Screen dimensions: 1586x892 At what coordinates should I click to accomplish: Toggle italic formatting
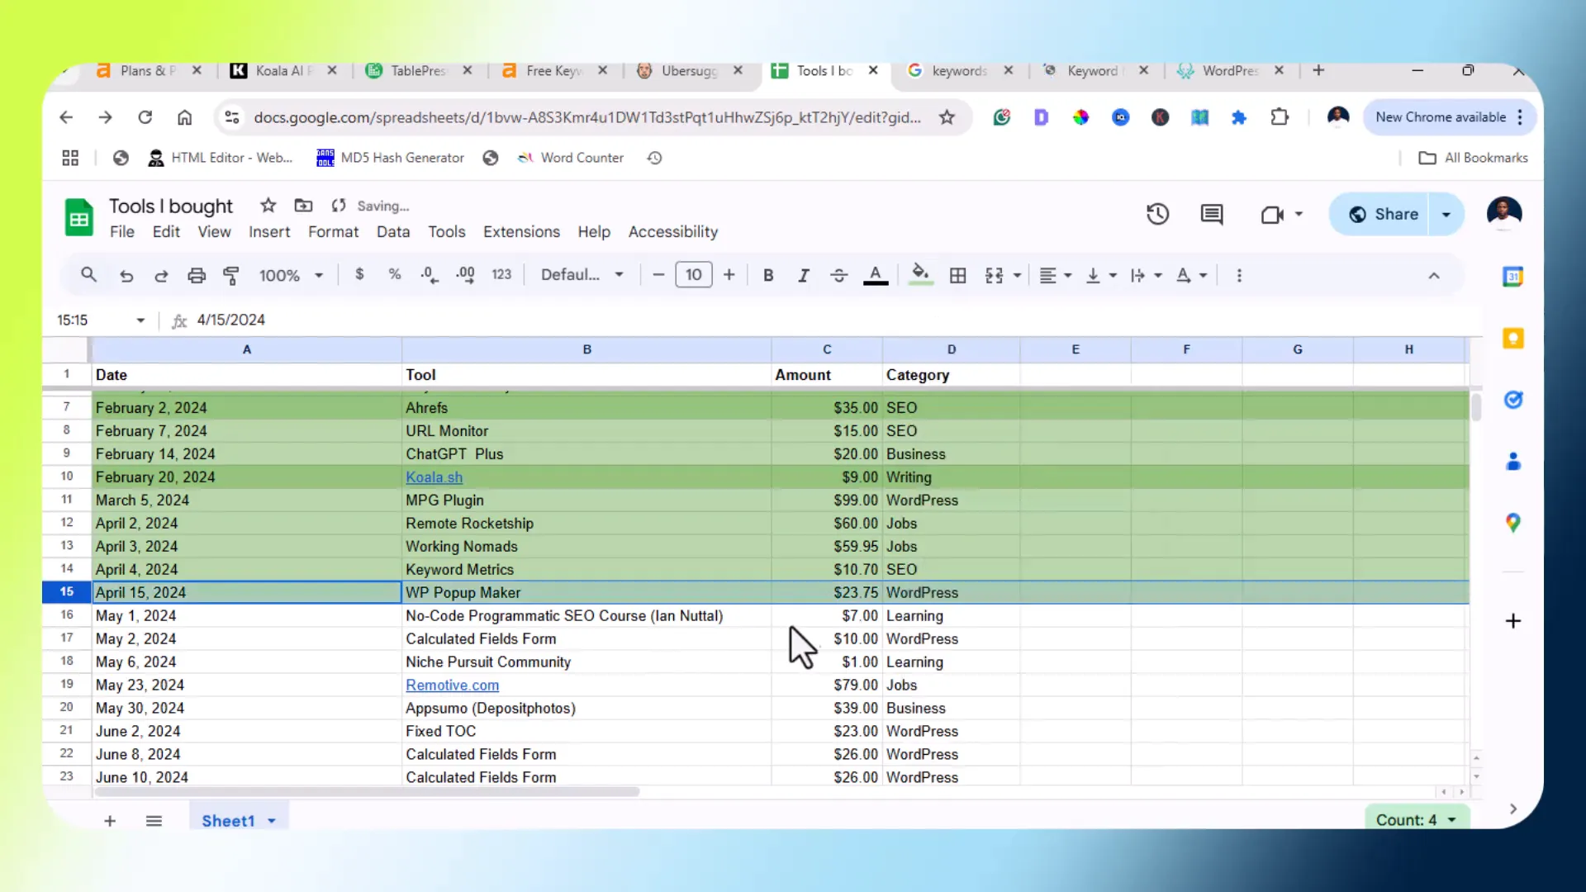[x=803, y=275]
